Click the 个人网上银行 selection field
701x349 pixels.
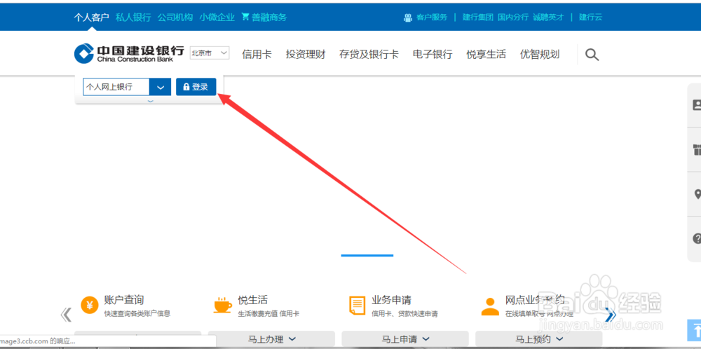(116, 87)
